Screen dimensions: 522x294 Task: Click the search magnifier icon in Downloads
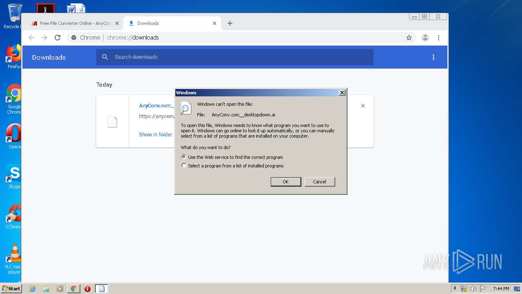click(105, 57)
